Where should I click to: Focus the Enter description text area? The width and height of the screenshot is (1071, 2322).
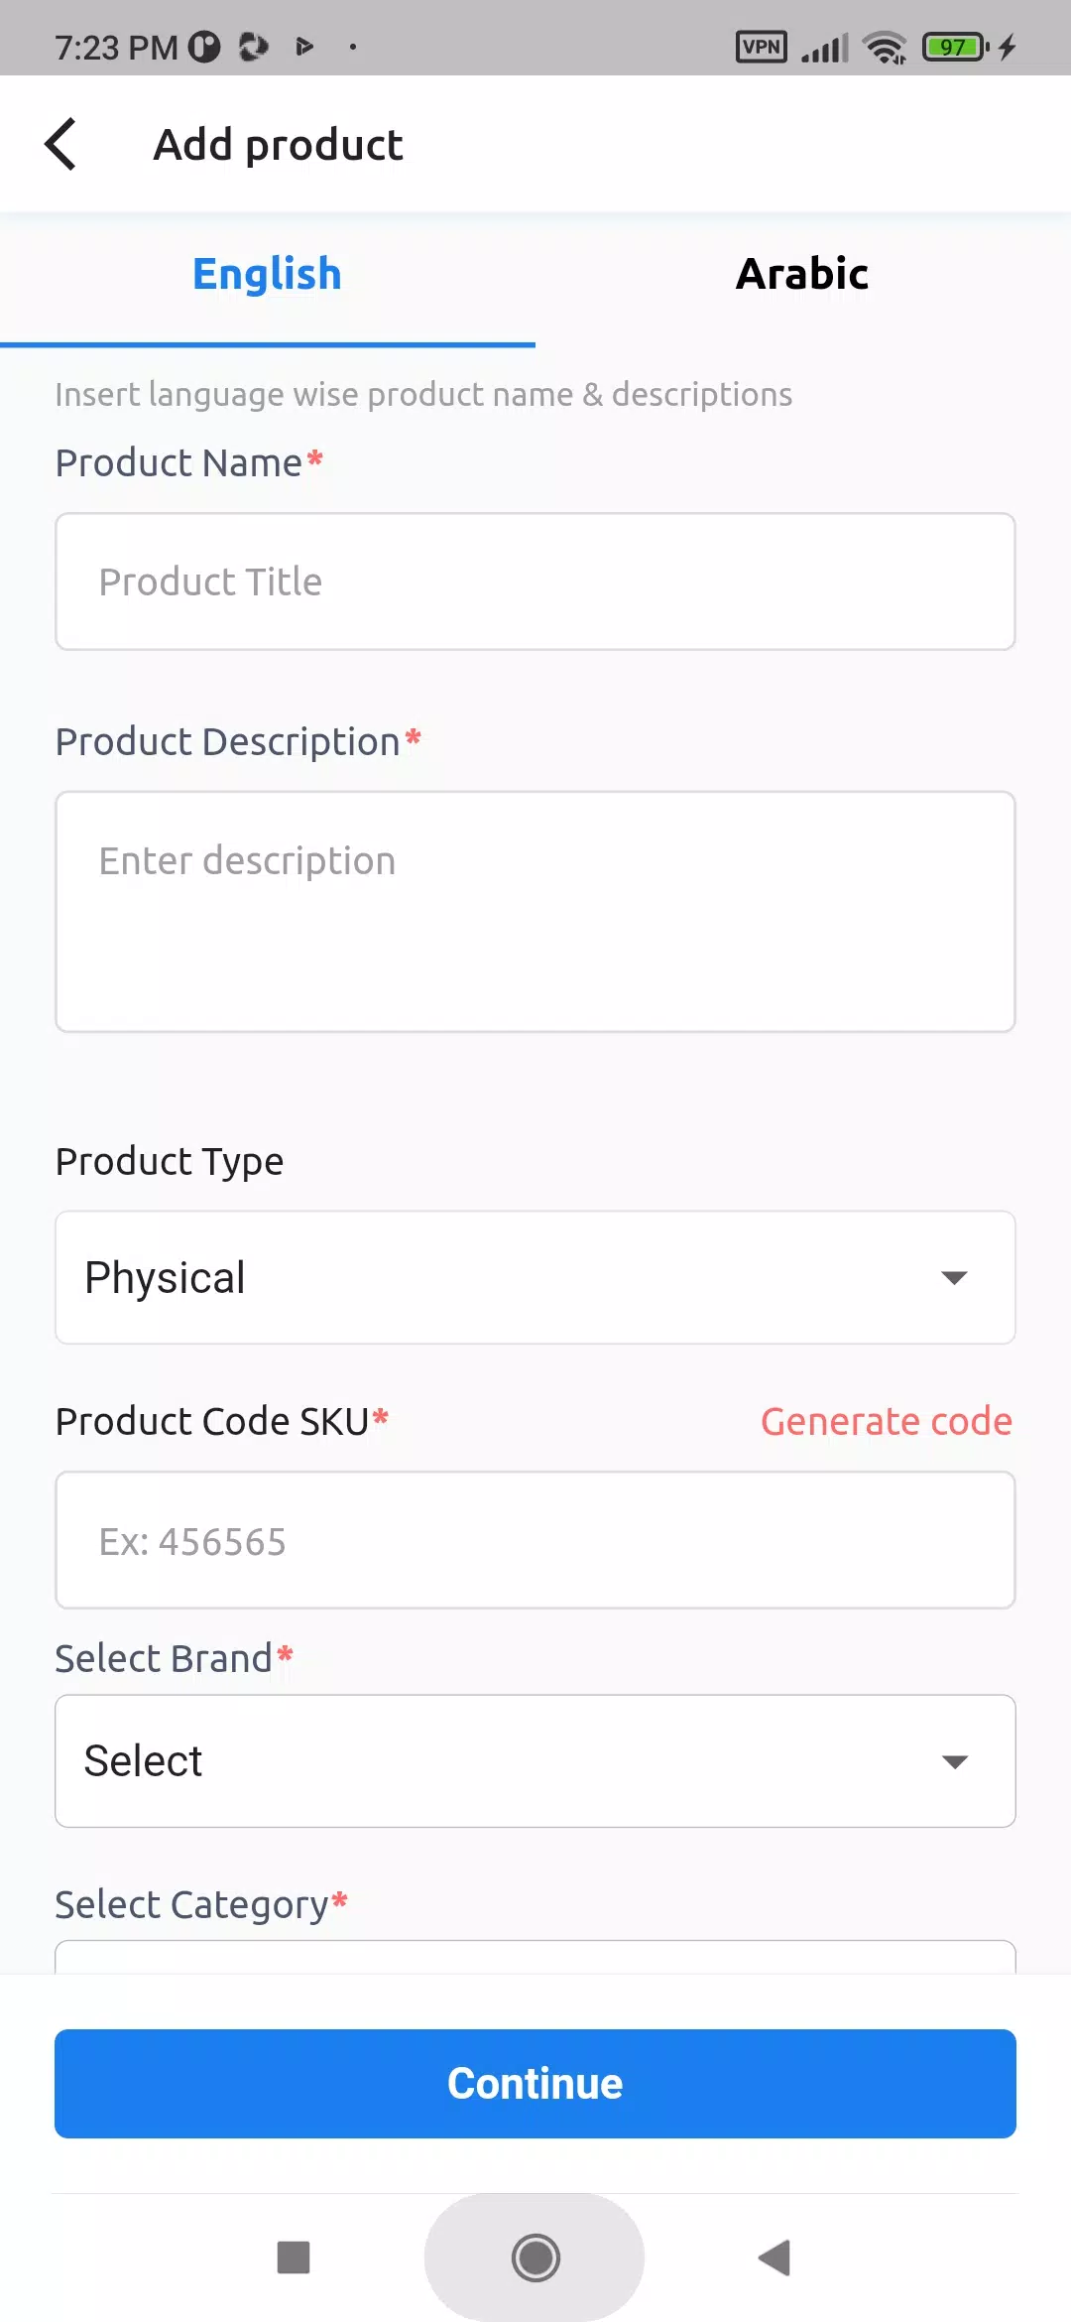pyautogui.click(x=535, y=911)
